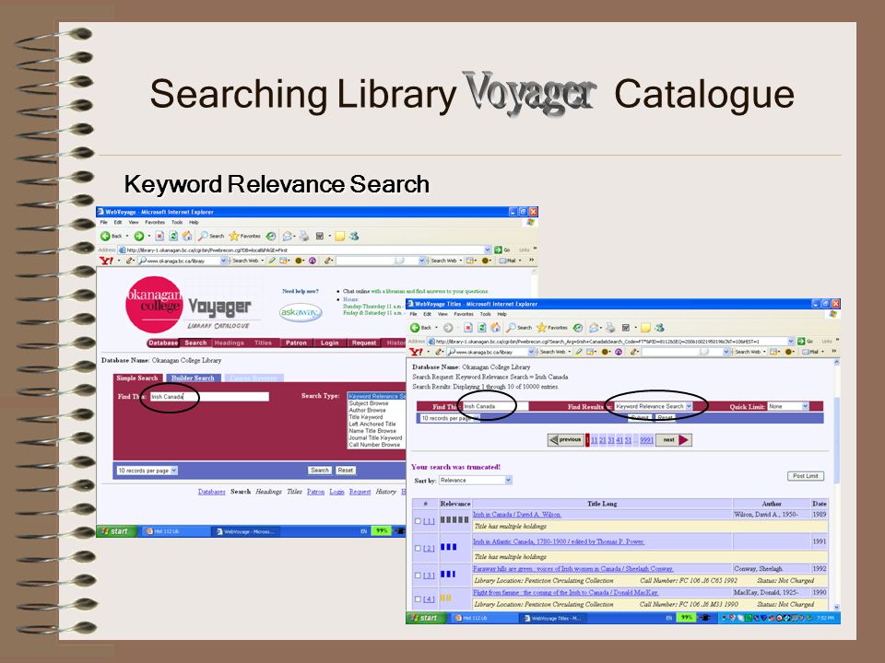Click Mail icon in WebVoyage window toolbar
The image size is (885, 663).
tap(288, 237)
